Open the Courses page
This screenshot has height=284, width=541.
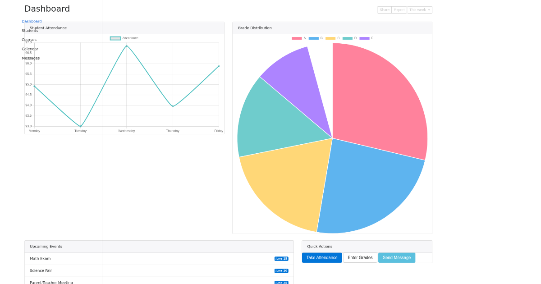(x=29, y=39)
